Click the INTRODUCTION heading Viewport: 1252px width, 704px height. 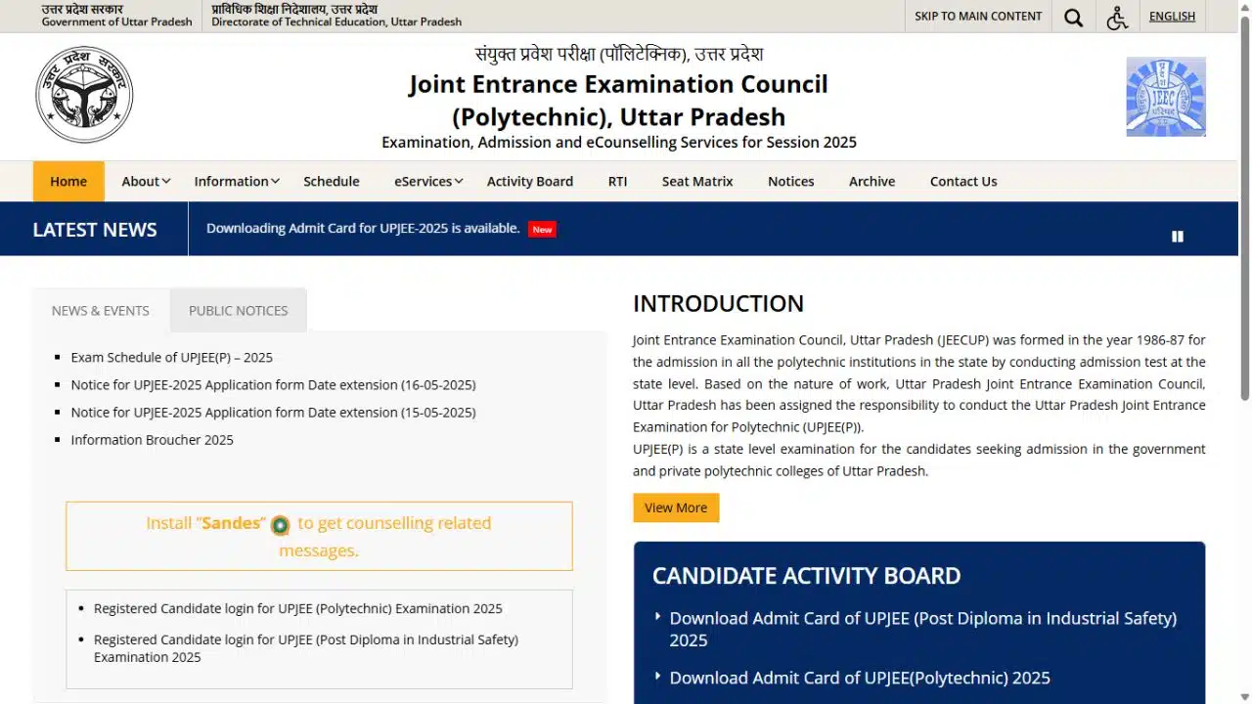tap(718, 303)
